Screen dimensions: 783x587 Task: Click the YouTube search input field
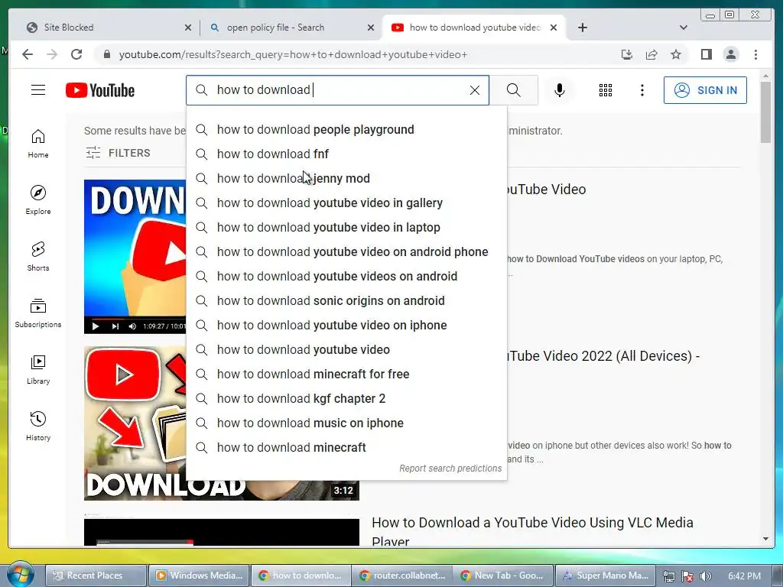(337, 90)
